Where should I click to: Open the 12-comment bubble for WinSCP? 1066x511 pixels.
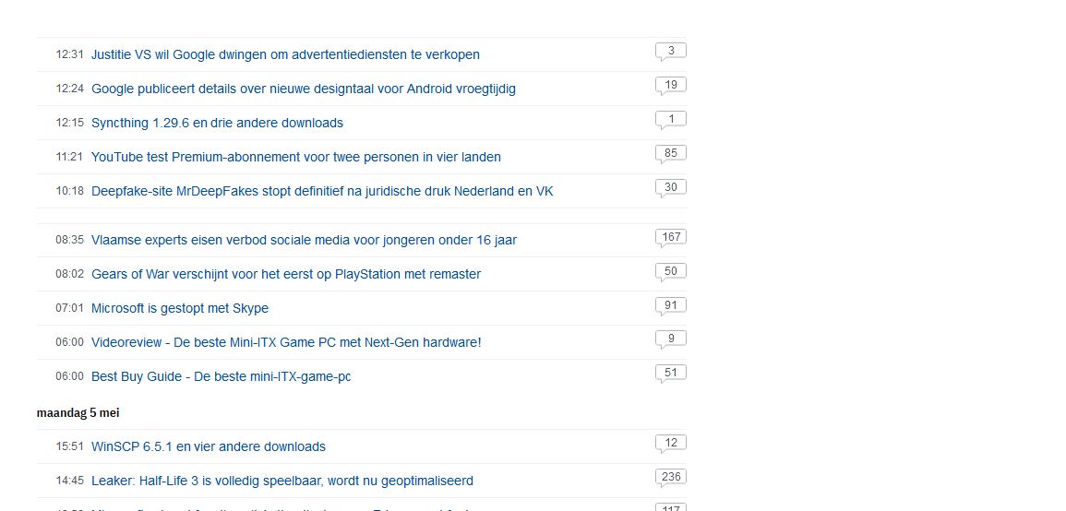pos(671,444)
